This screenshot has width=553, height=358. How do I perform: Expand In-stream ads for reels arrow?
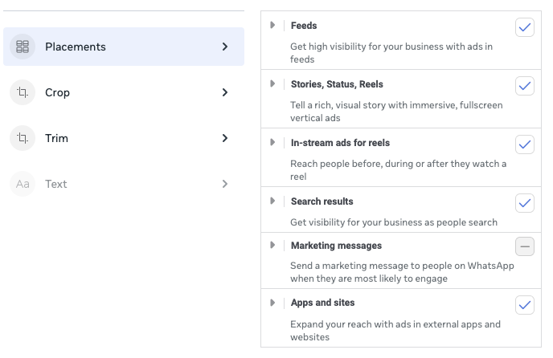(273, 143)
